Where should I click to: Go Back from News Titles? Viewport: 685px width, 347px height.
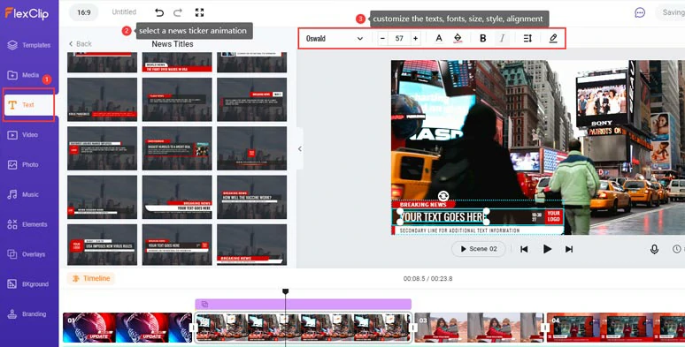(x=81, y=43)
